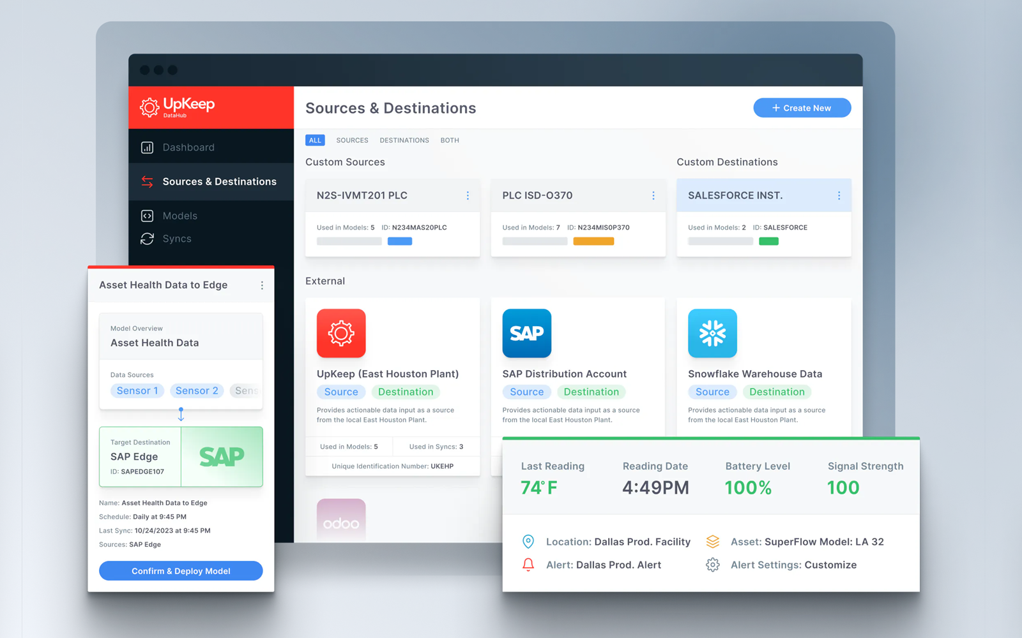Viewport: 1022px width, 638px height.
Task: Click the Location pin icon
Action: pos(528,542)
